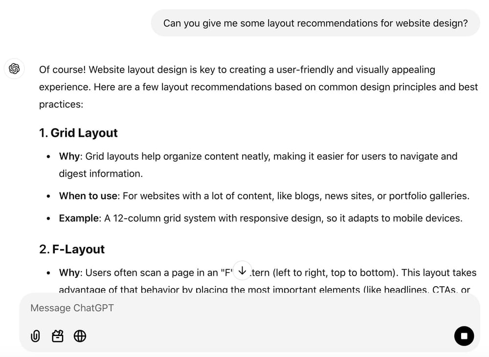
Task: Select the user's layout question bubble
Action: coord(315,23)
